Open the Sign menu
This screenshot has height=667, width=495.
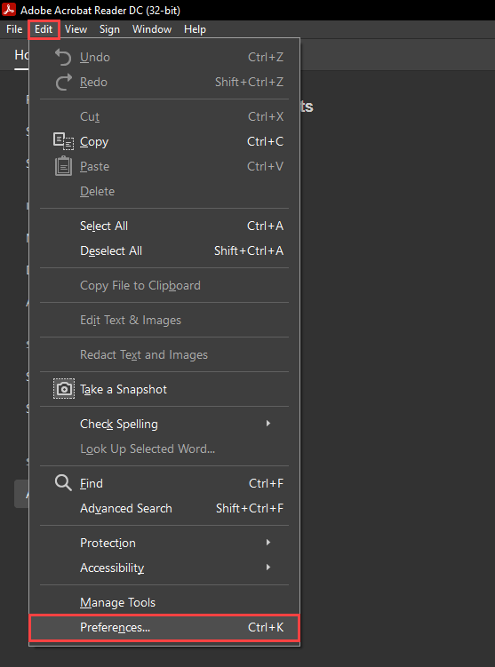(109, 29)
